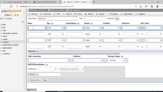The width and height of the screenshot is (163, 92).
Task: Open the browser Favorites icon
Action: pos(146,6)
